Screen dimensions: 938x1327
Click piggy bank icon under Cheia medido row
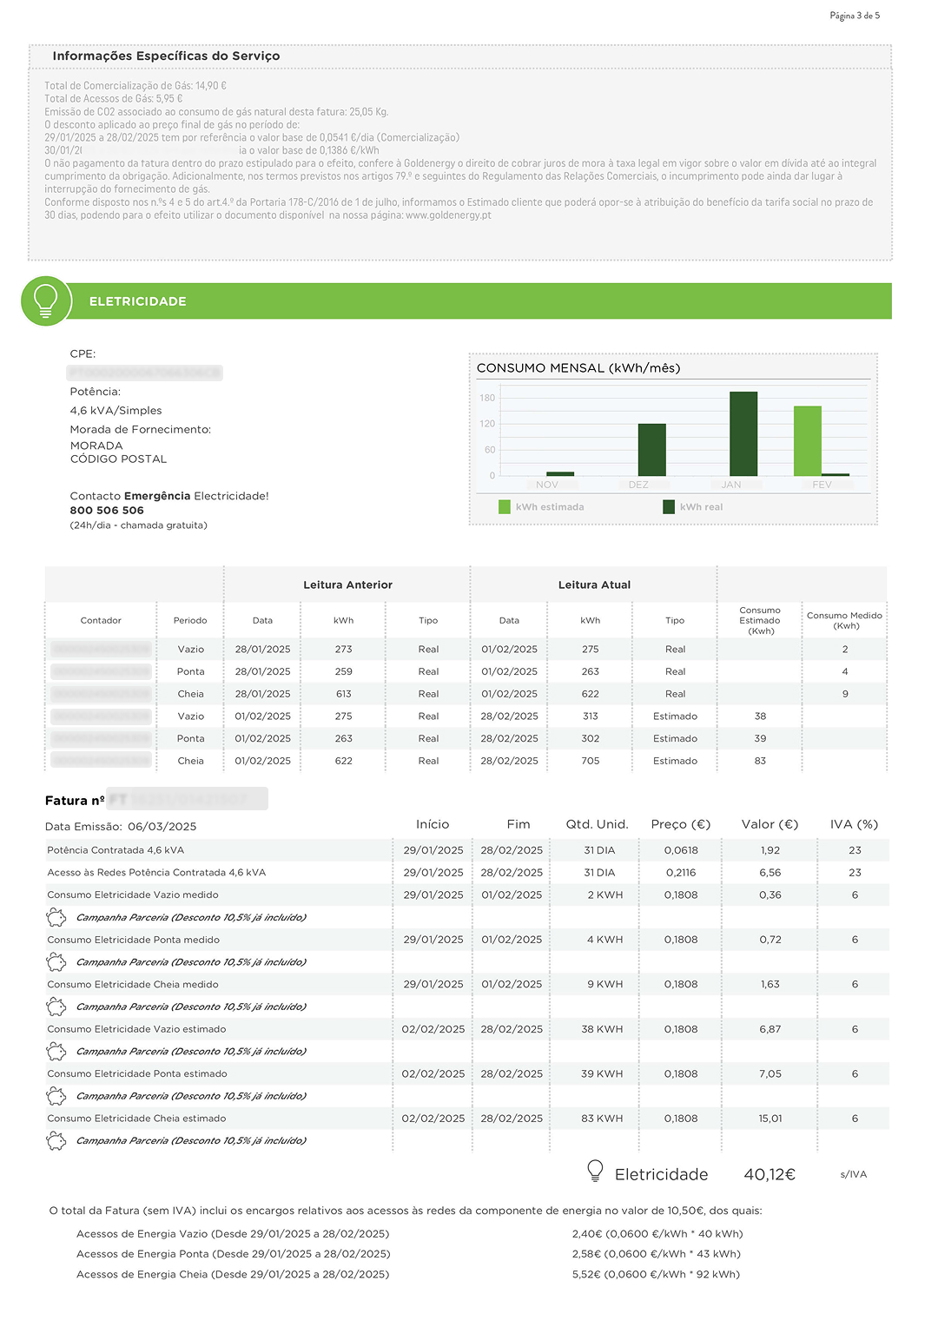(x=56, y=1007)
